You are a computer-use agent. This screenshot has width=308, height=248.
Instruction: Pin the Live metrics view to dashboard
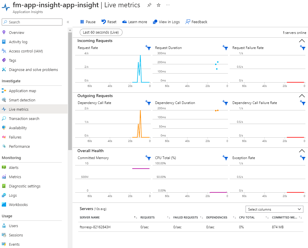tap(149, 5)
